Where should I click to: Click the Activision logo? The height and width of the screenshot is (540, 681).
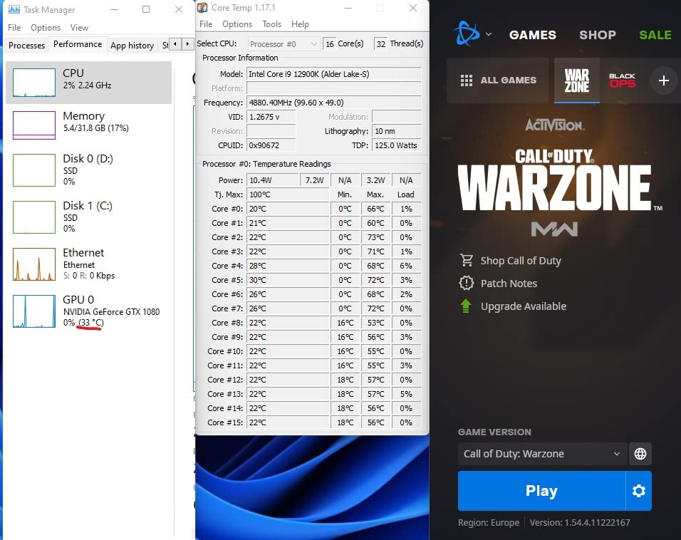[555, 125]
